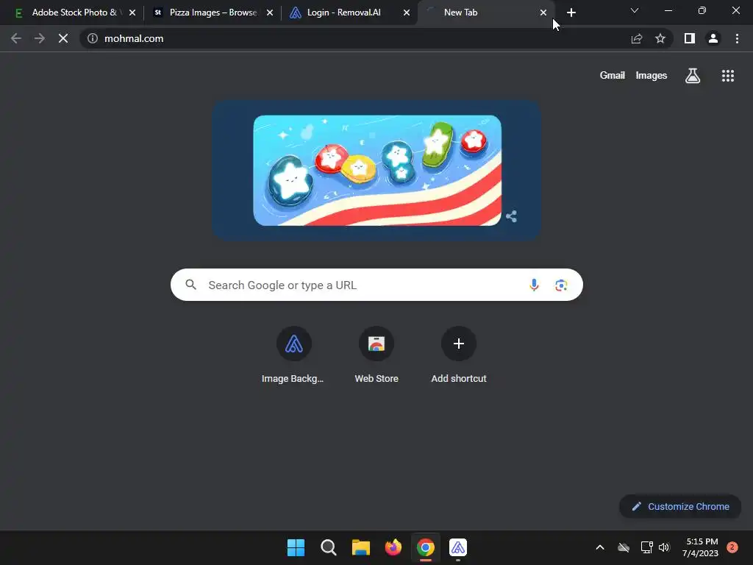753x565 pixels.
Task: Open network status tray icon
Action: [646, 547]
